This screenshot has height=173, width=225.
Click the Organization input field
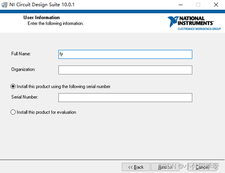(125, 70)
